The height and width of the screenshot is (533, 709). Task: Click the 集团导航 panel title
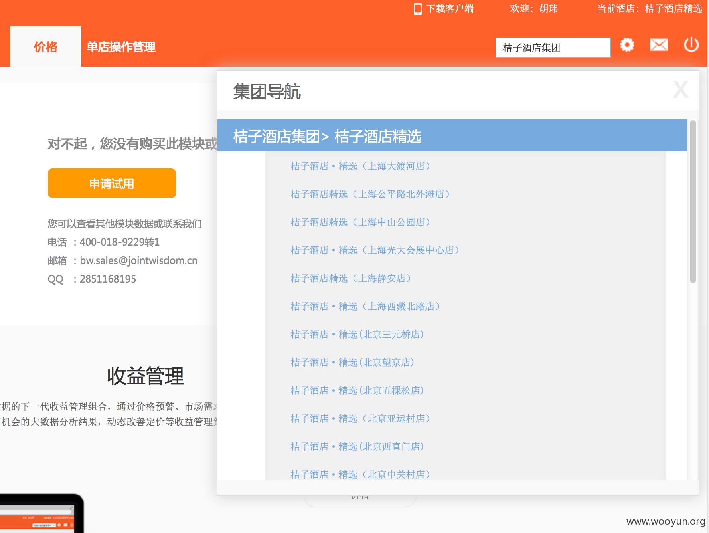267,91
